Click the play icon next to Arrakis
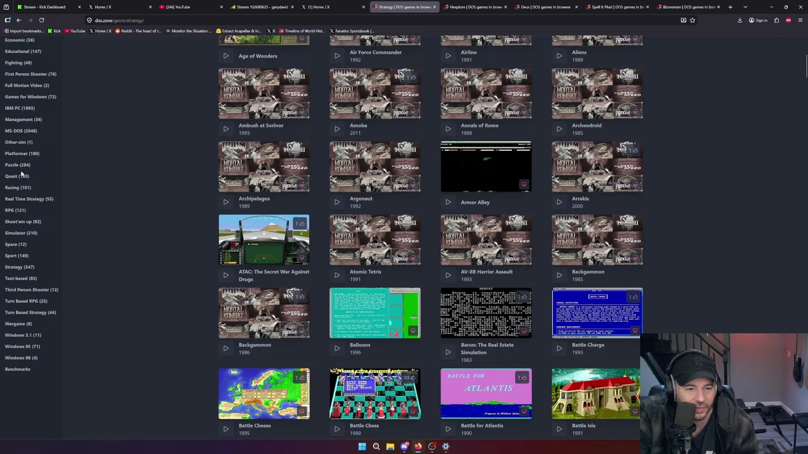Image resolution: width=808 pixels, height=454 pixels. (x=559, y=202)
